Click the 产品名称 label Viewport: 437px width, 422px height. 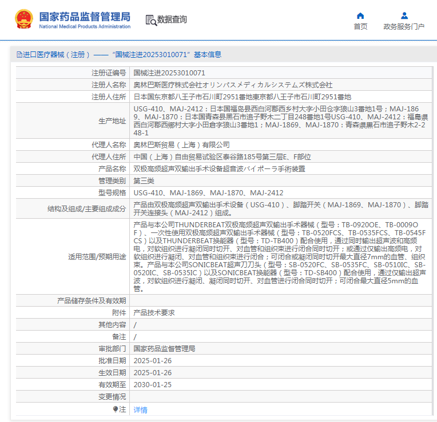coord(112,169)
